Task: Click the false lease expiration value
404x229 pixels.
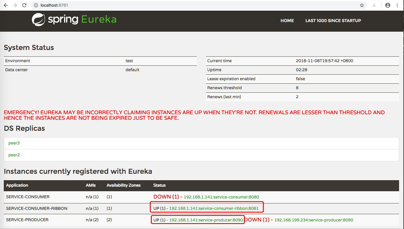Action: click(x=300, y=79)
